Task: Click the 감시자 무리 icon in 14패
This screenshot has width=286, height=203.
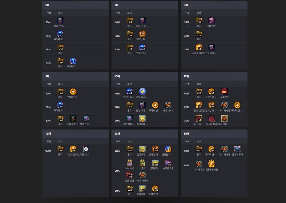Action: point(237,149)
